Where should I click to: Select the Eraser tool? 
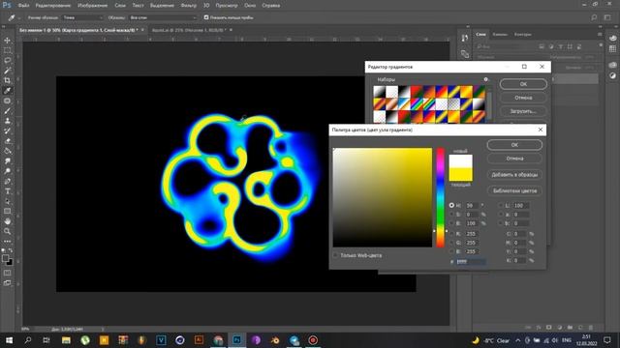[x=7, y=141]
